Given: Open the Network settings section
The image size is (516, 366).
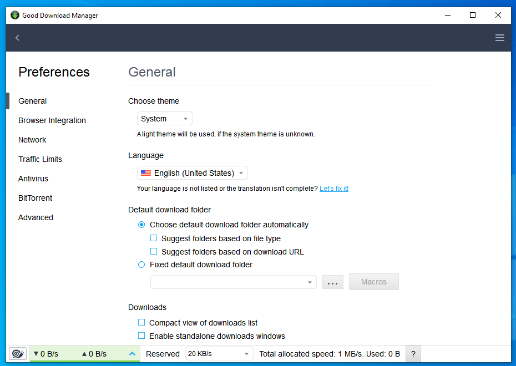Looking at the screenshot, I should [32, 139].
